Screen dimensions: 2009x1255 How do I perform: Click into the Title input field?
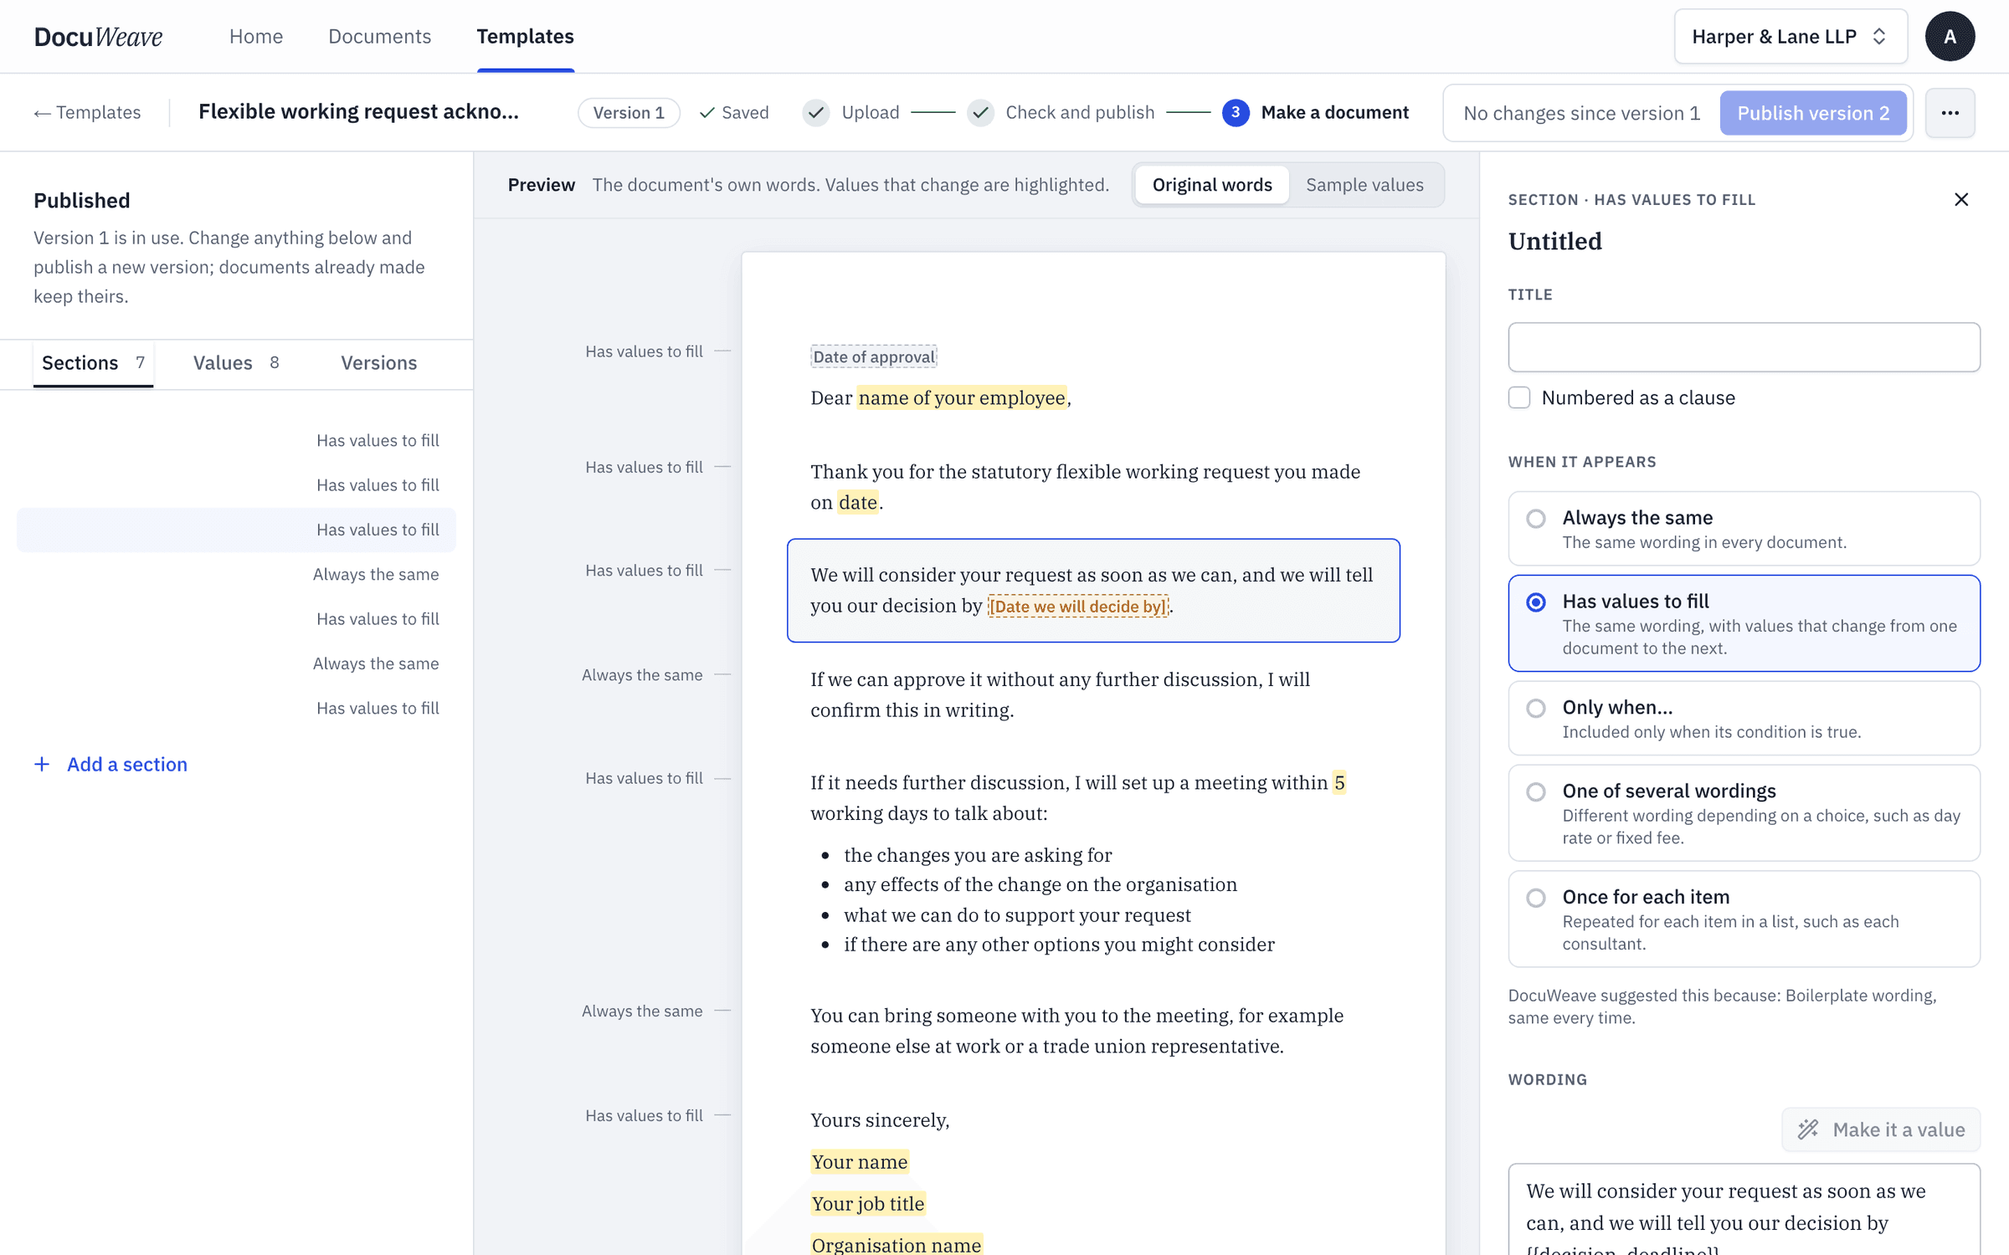coord(1744,347)
